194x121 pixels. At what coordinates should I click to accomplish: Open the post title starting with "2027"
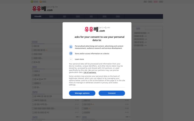[x=40, y=100]
